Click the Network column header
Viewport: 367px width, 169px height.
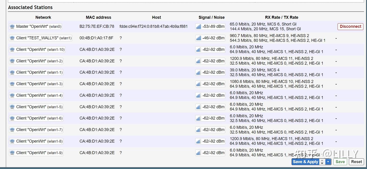[43, 17]
